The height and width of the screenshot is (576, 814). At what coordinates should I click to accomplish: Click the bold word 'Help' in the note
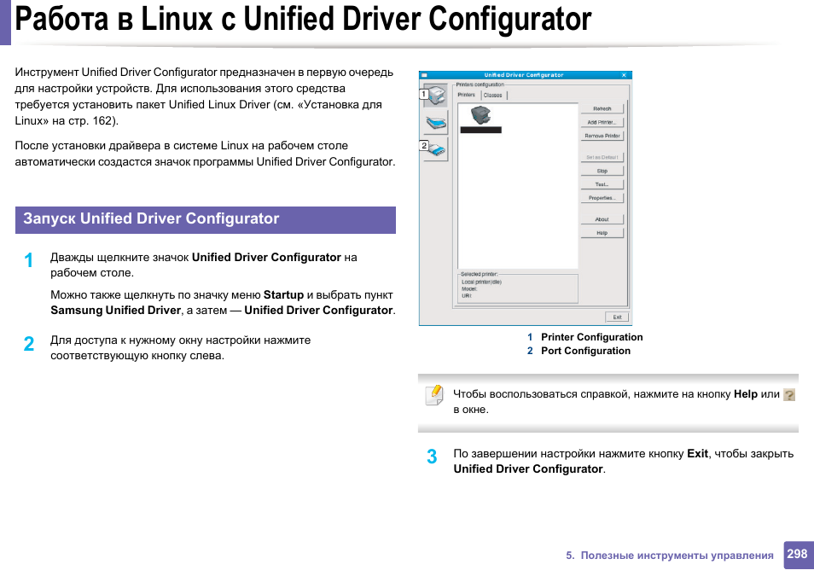[x=746, y=394]
